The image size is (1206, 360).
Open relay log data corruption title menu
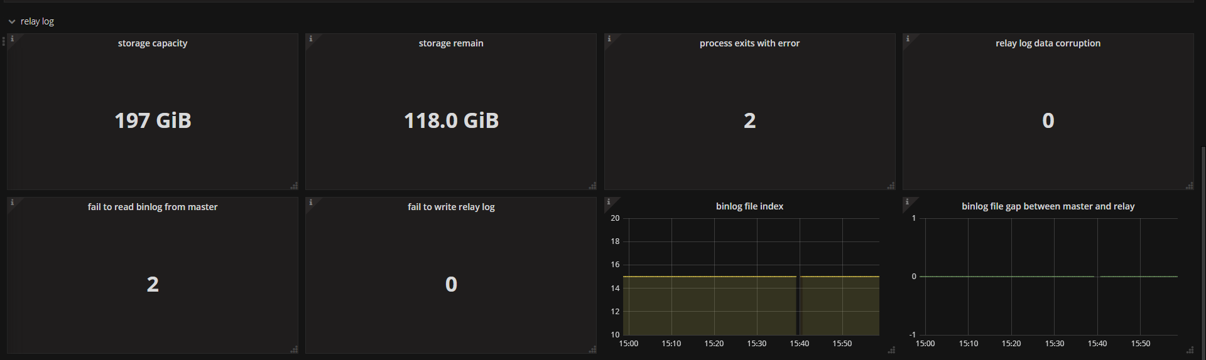pos(1048,43)
